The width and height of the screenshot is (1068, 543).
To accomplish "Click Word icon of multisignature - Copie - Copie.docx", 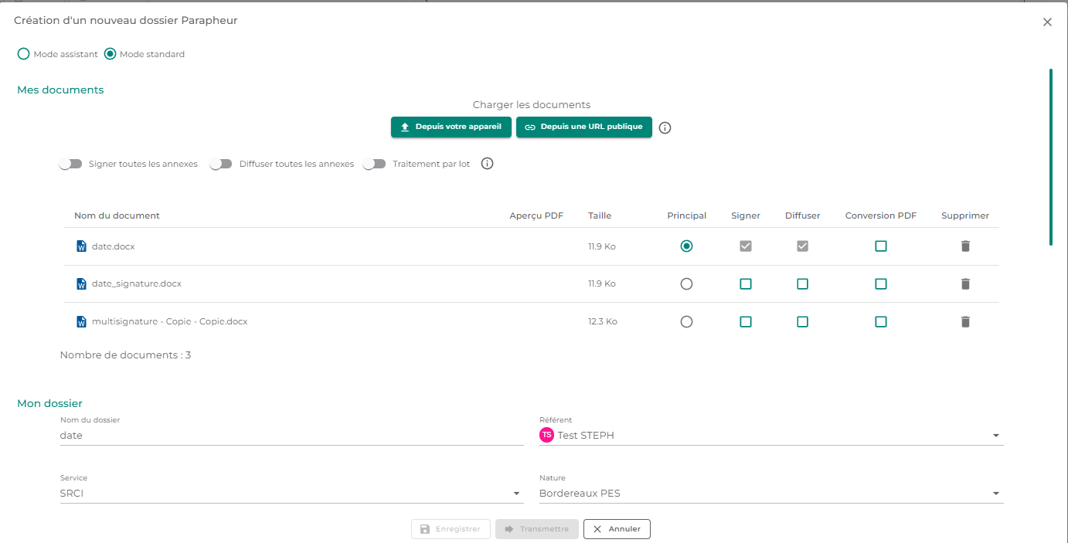I will [81, 321].
